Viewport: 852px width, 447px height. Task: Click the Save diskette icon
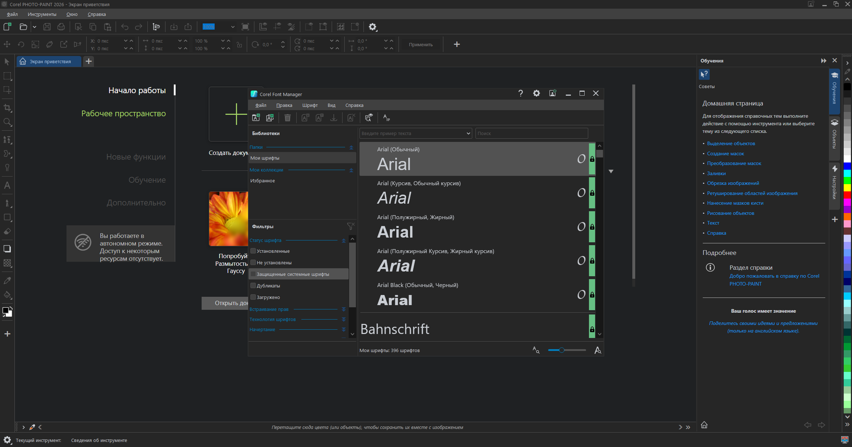pos(47,27)
